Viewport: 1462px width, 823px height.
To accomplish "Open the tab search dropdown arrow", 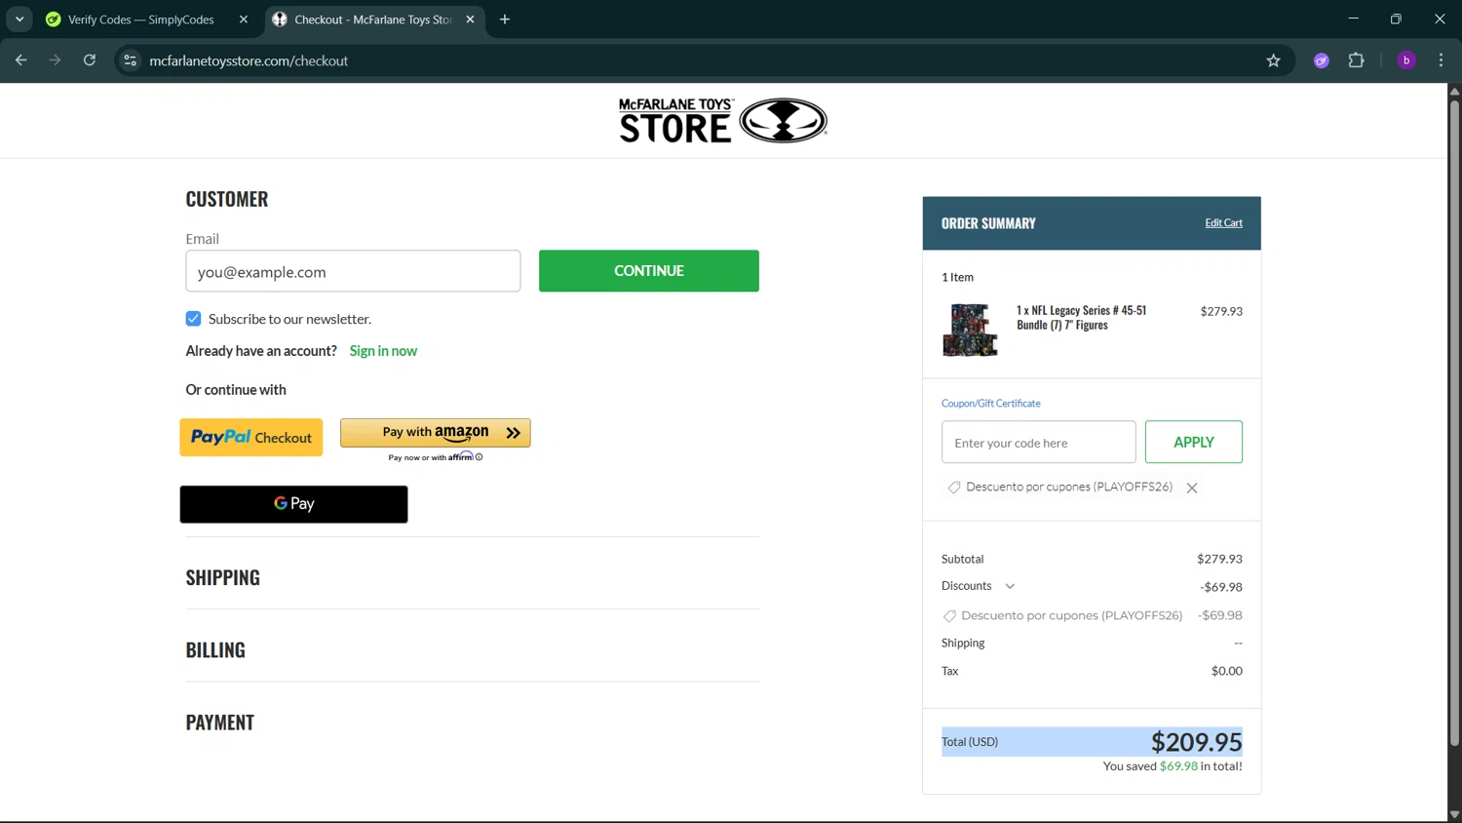I will pos(19,20).
